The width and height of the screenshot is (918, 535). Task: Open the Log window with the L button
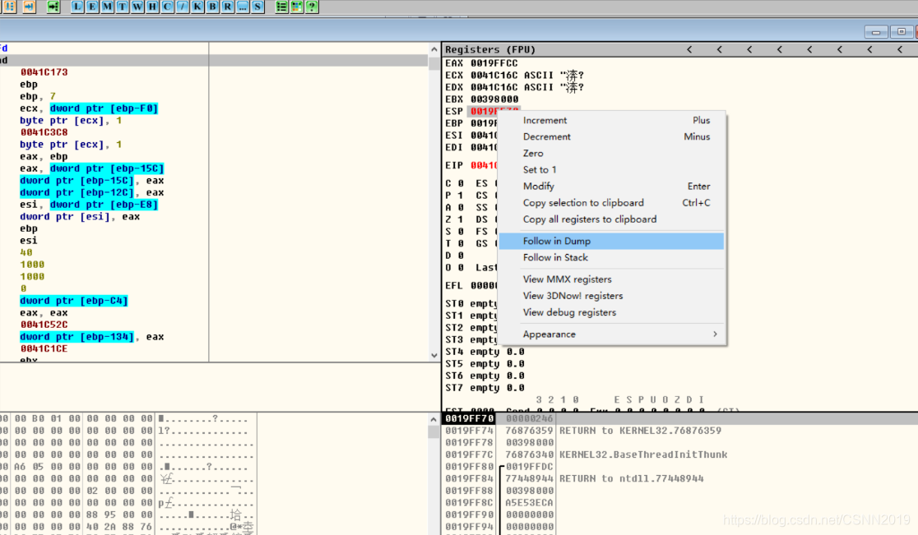77,7
